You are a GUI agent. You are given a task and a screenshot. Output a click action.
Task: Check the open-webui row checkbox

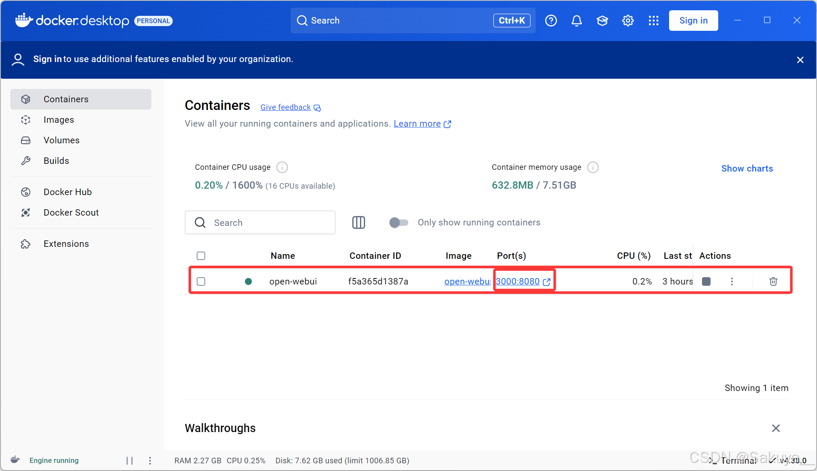coord(201,281)
